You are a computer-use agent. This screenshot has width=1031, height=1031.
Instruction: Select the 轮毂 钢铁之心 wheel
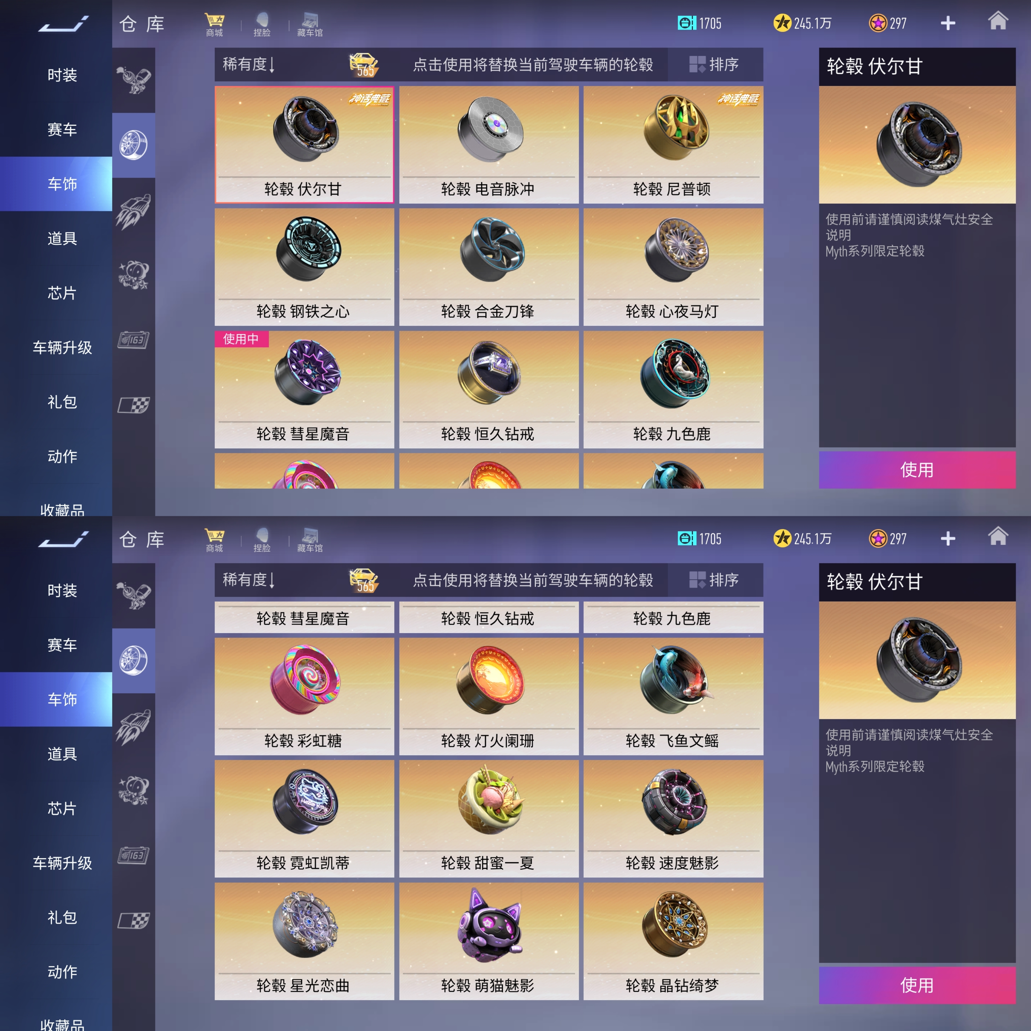pos(304,267)
